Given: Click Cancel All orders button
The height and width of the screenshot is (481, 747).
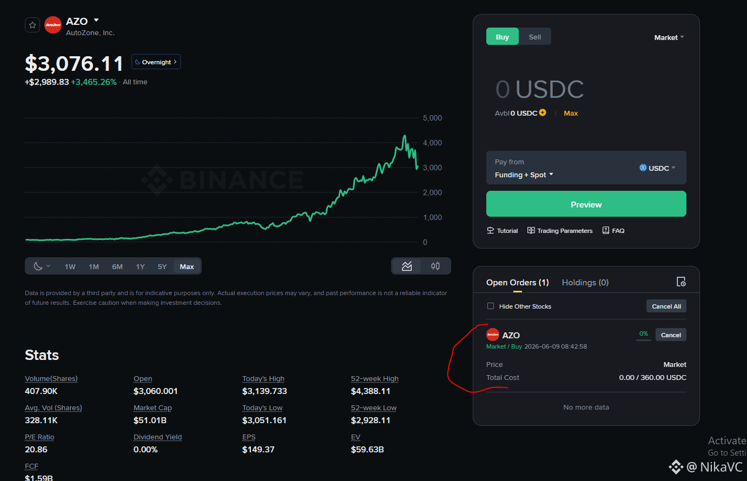Looking at the screenshot, I should click(666, 306).
